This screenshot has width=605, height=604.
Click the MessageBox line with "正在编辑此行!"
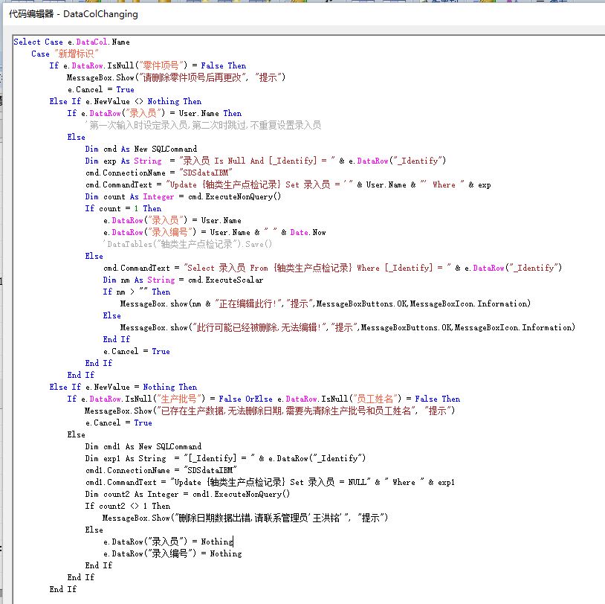(326, 304)
